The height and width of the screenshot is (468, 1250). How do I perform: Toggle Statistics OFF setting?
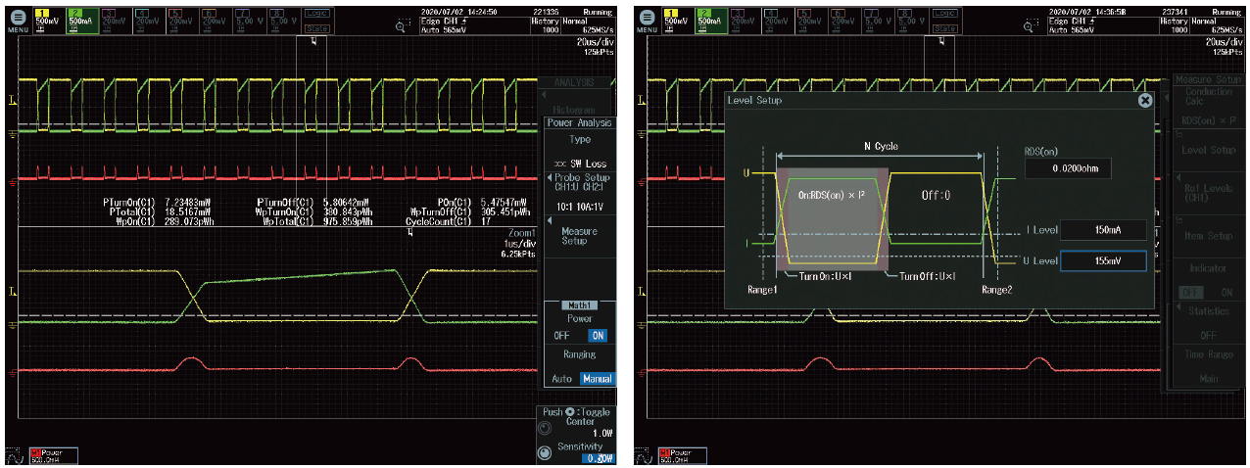tap(1208, 323)
